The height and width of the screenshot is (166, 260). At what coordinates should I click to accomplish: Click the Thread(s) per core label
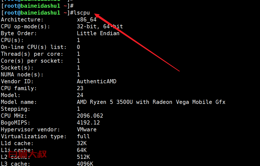(x=32, y=54)
